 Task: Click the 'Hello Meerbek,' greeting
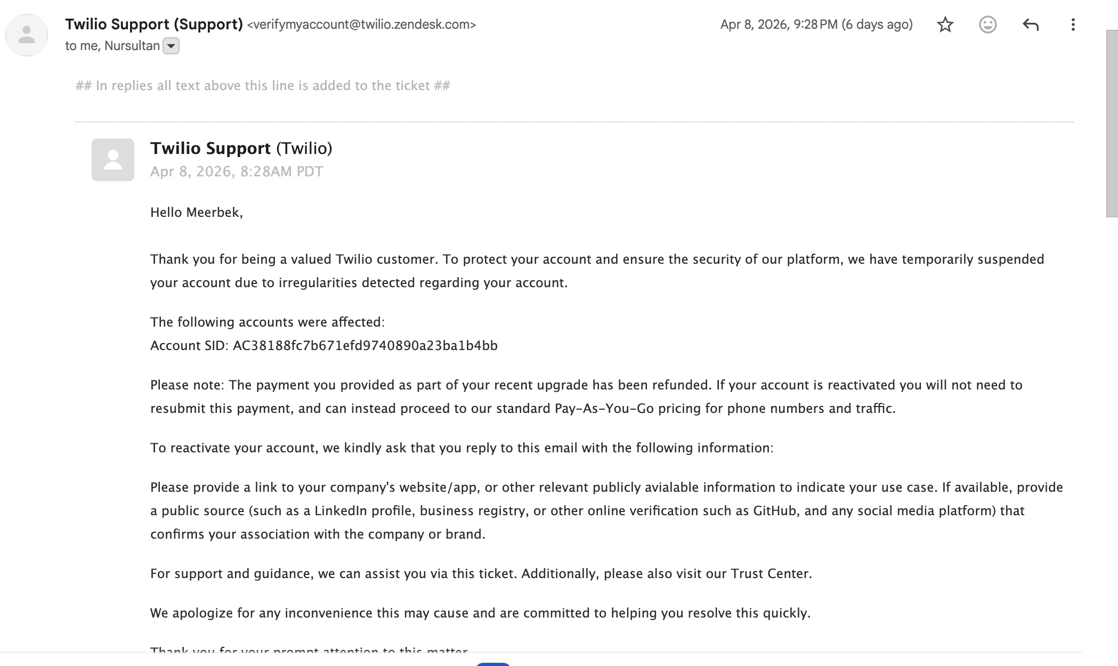tap(197, 213)
